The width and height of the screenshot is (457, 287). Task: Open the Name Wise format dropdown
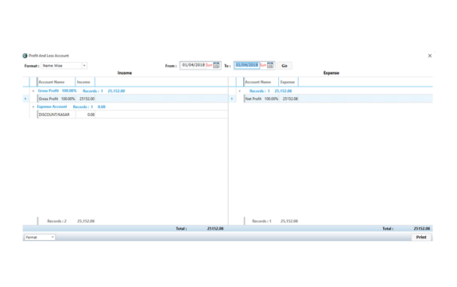[84, 66]
